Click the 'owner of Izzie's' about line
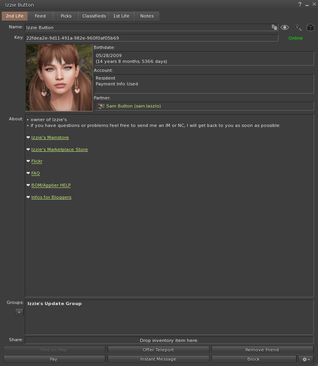This screenshot has width=318, height=366. click(49, 120)
